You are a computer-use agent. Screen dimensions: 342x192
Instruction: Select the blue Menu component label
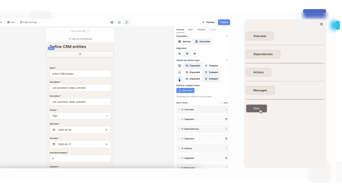point(51,48)
